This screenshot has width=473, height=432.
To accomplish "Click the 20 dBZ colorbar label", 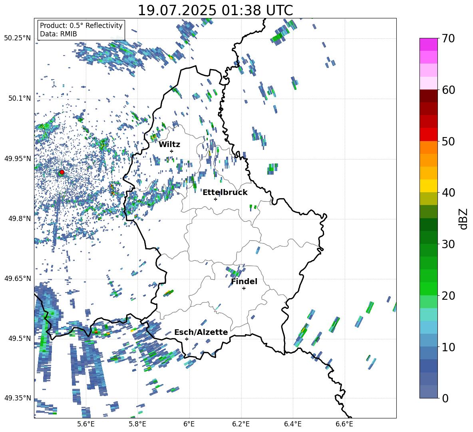I will point(449,295).
